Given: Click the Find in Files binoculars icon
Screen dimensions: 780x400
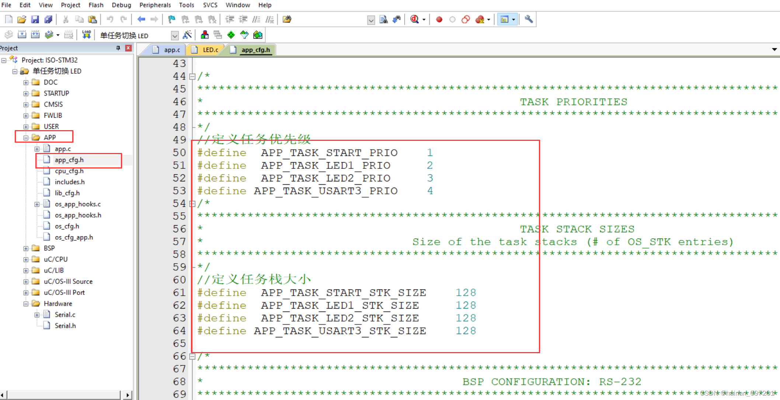Looking at the screenshot, I should point(287,19).
